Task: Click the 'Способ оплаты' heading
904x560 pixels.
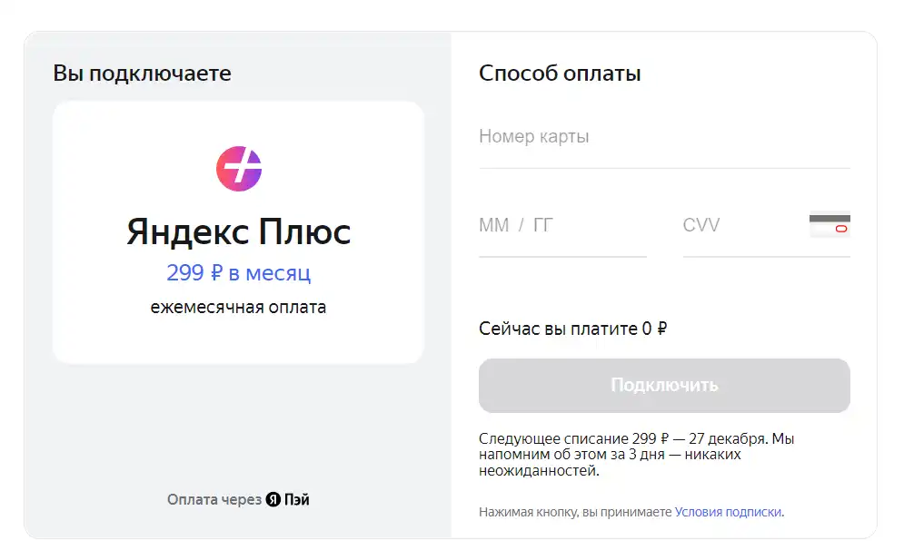Action: [560, 74]
